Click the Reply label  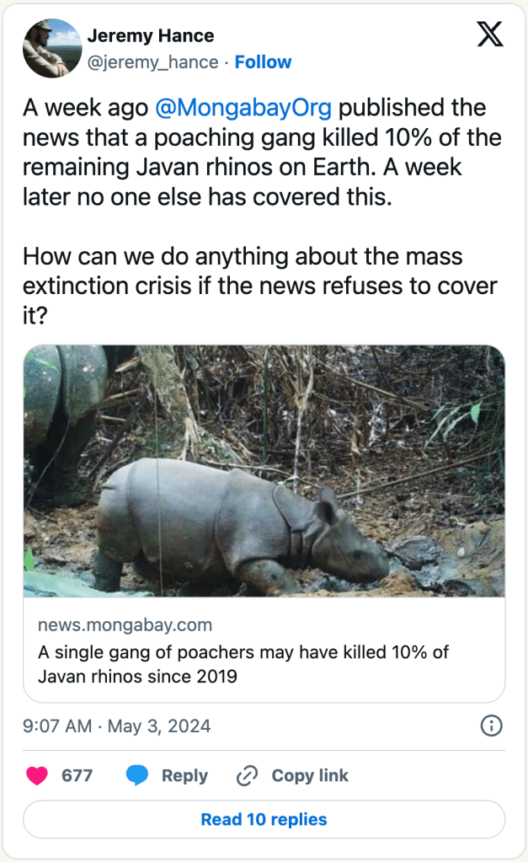[184, 775]
